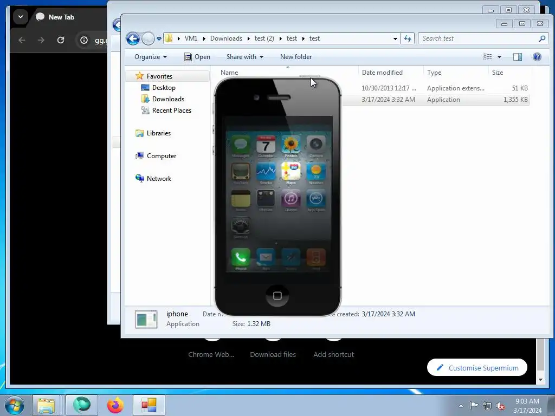Open browser tab search dropdown arrow
The height and width of the screenshot is (416, 555).
[21, 17]
